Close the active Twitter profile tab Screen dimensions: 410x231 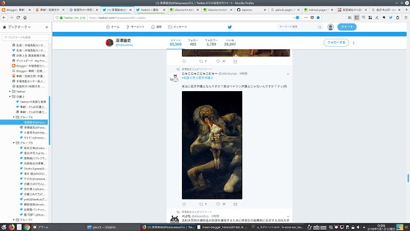point(130,10)
